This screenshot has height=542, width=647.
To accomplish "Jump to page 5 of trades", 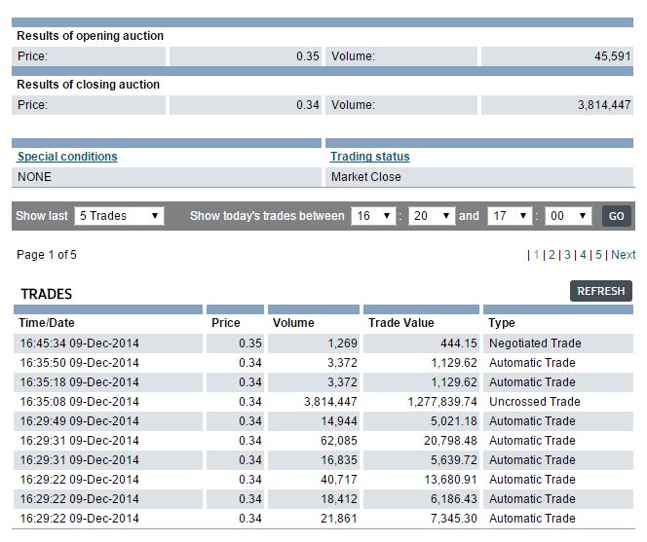I will [598, 255].
